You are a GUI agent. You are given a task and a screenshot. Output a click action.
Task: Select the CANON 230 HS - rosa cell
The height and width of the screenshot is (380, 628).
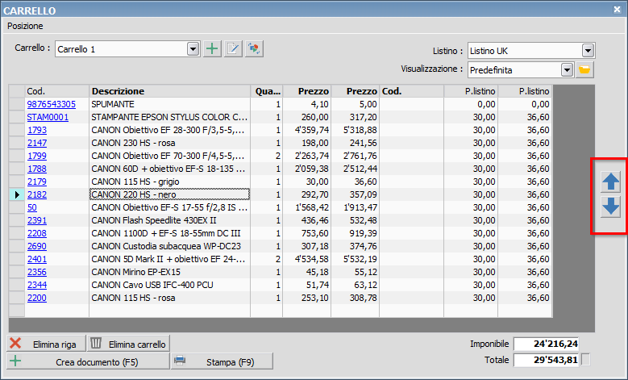click(x=170, y=143)
